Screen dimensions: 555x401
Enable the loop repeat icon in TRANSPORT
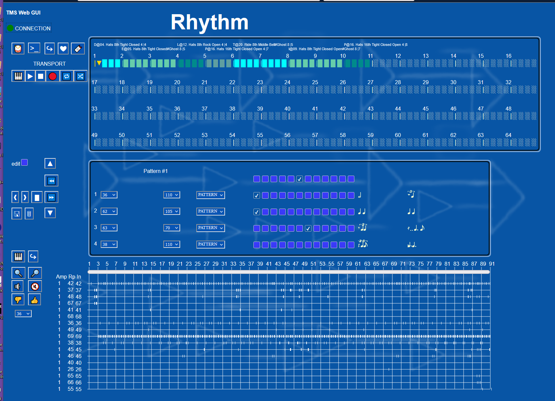point(66,76)
